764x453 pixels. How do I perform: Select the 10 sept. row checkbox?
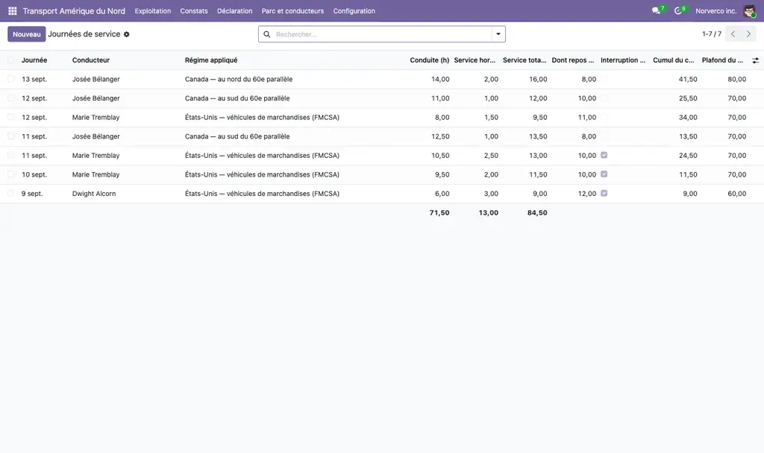tap(10, 174)
